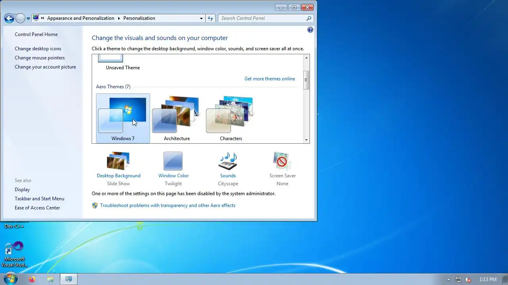Show hidden tray icons arrow

[448, 279]
